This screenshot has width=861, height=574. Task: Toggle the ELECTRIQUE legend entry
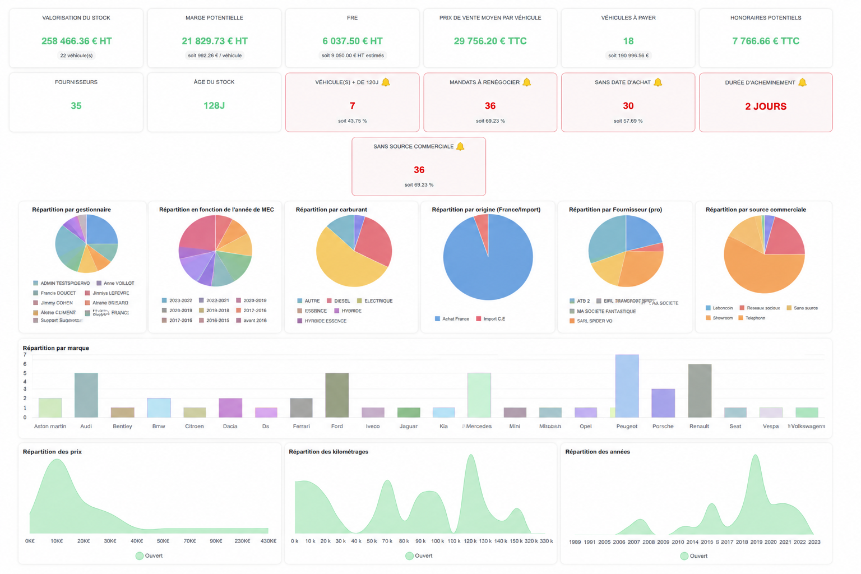click(374, 301)
